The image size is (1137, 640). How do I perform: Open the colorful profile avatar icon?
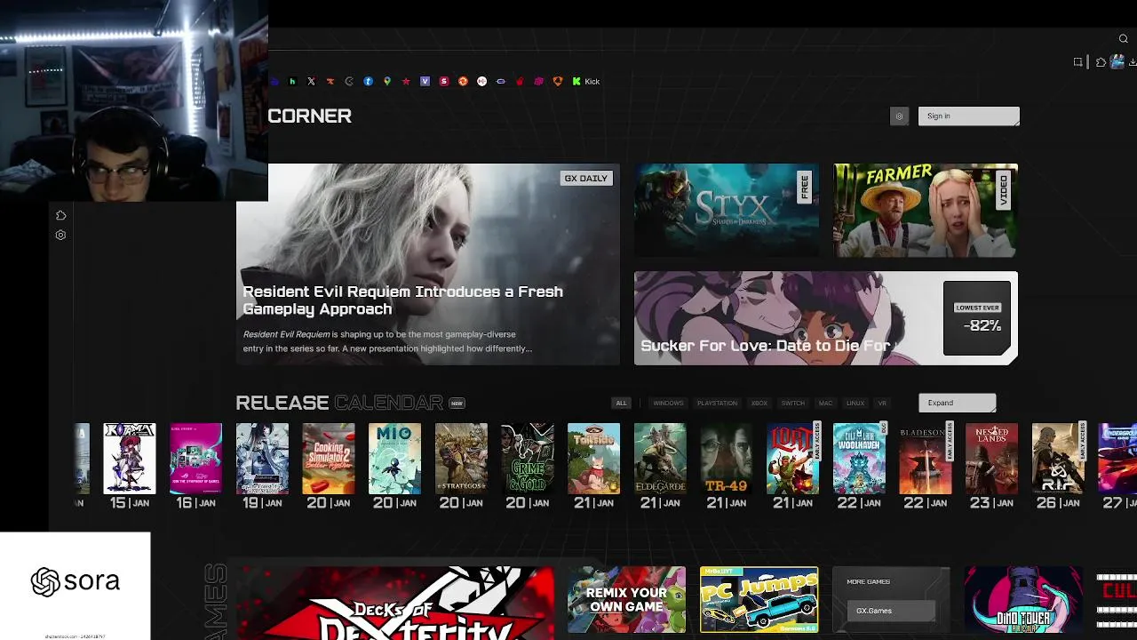(1117, 61)
